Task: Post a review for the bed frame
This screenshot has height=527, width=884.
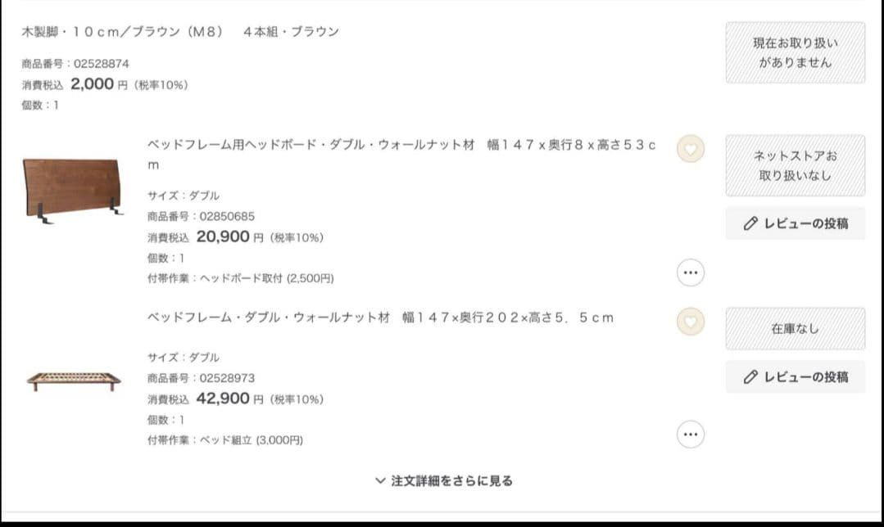Action: (795, 377)
